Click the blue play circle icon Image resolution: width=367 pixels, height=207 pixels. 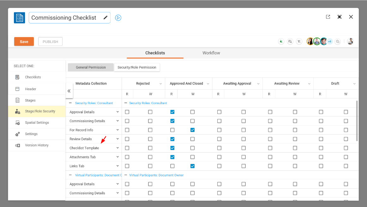coord(118,18)
